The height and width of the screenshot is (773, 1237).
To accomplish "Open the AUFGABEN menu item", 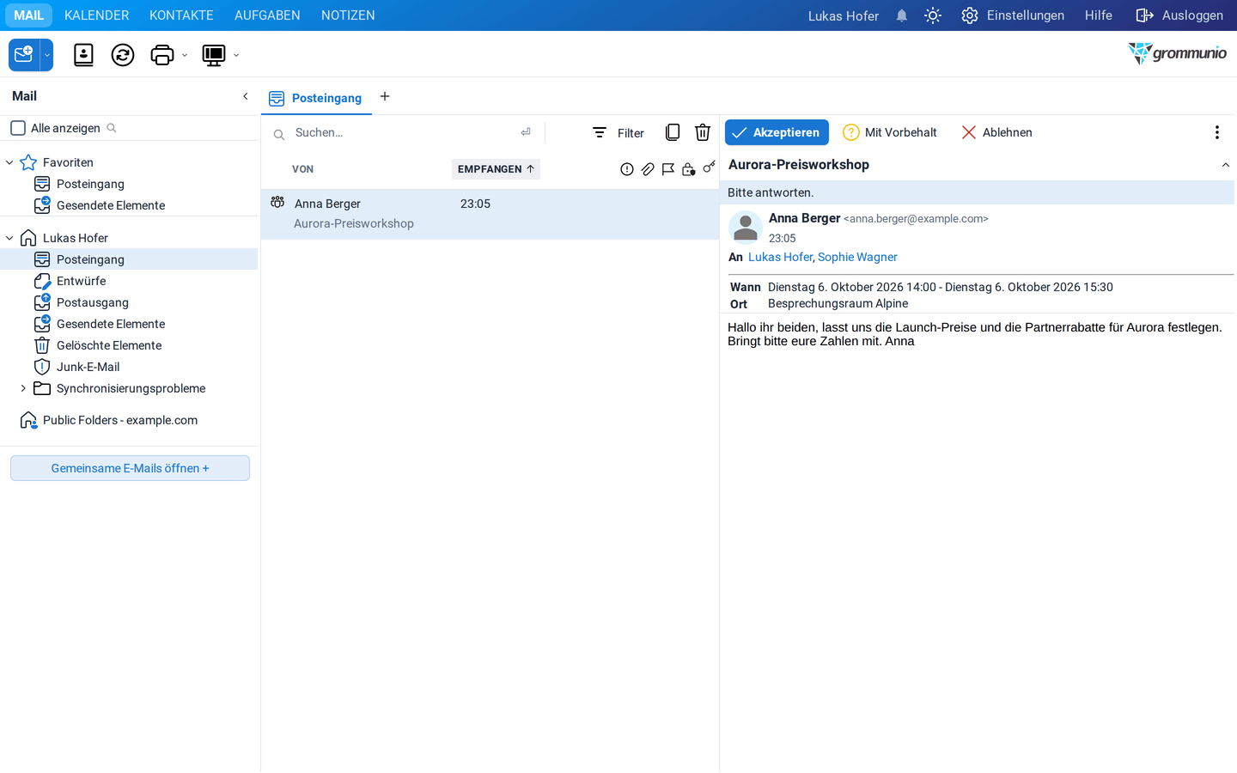I will (x=267, y=15).
